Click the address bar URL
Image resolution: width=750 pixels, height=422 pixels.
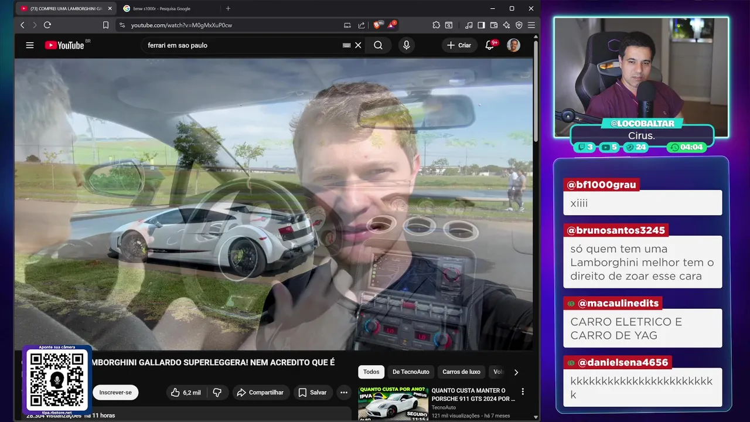coord(182,25)
